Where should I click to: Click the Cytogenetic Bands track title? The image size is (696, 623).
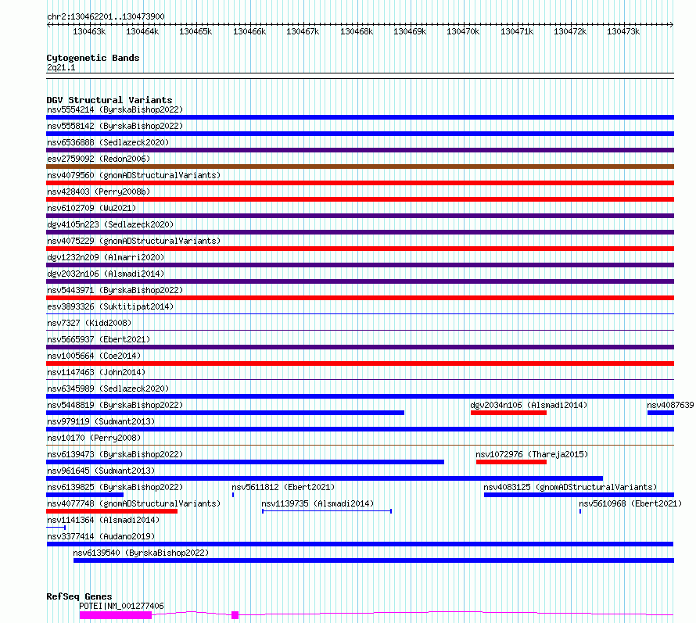coord(93,58)
